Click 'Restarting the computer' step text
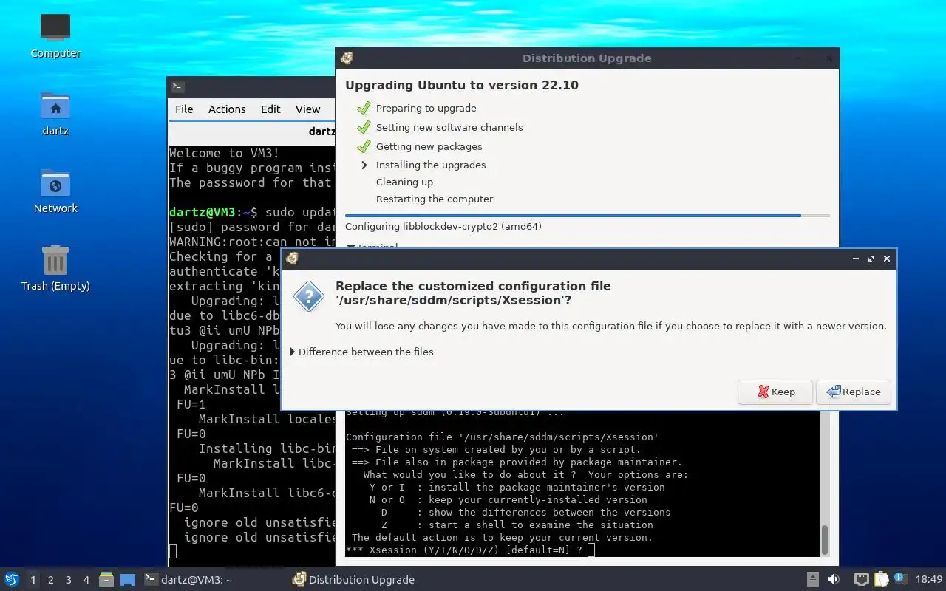 pos(435,199)
